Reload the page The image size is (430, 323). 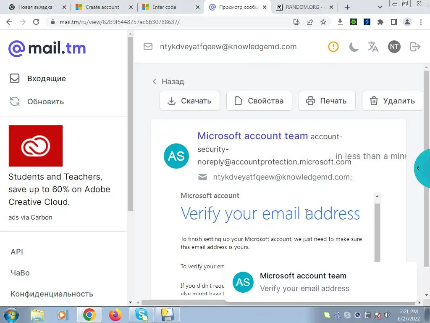point(36,22)
